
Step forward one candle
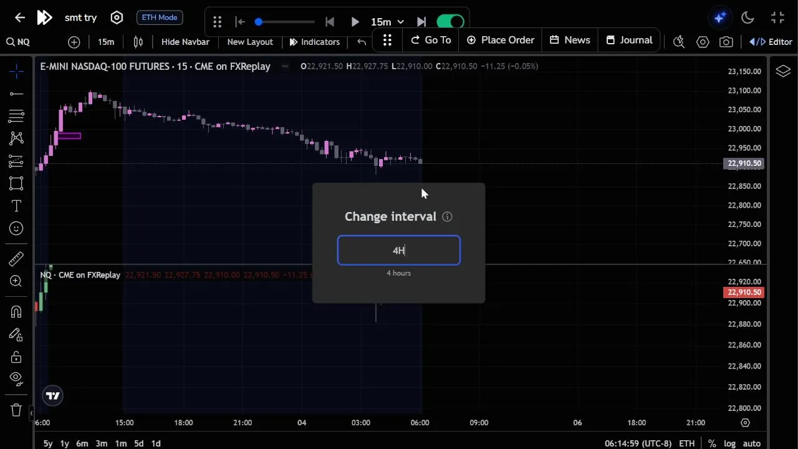(421, 22)
